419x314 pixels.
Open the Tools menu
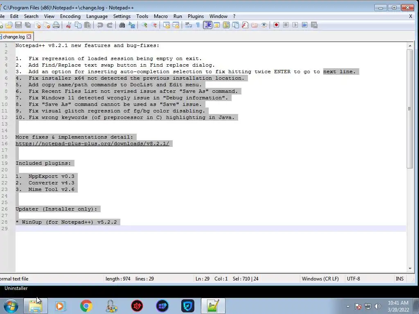click(x=142, y=16)
